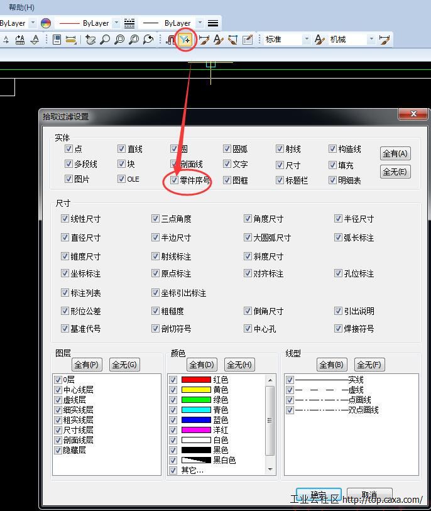Image resolution: width=431 pixels, height=511 pixels.
Task: Click the line weight icon with horizontal bars
Action: tap(213, 23)
